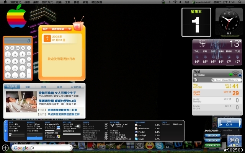
Task: Click the Spotlight magnifier icon in the menu bar
Action: (x=240, y=2)
